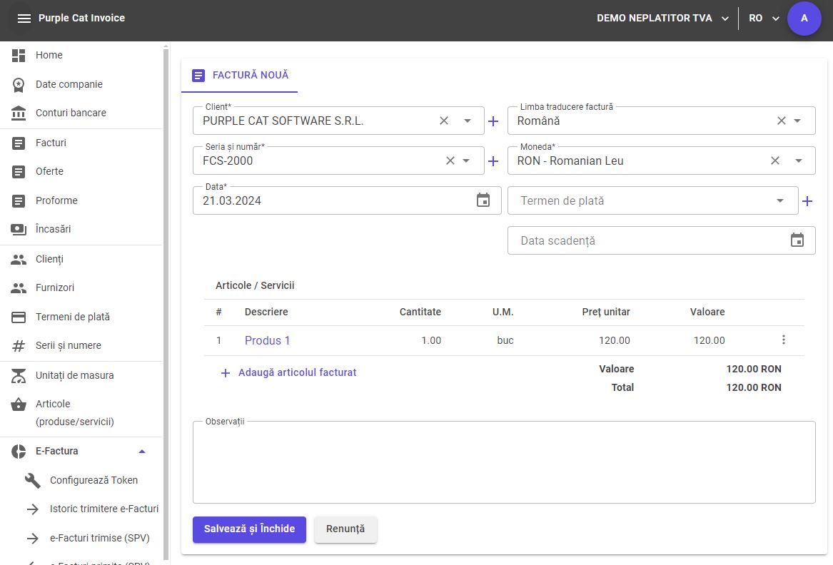Open Serii și numere in the sidebar
Screen dimensions: 833x565
click(68, 346)
